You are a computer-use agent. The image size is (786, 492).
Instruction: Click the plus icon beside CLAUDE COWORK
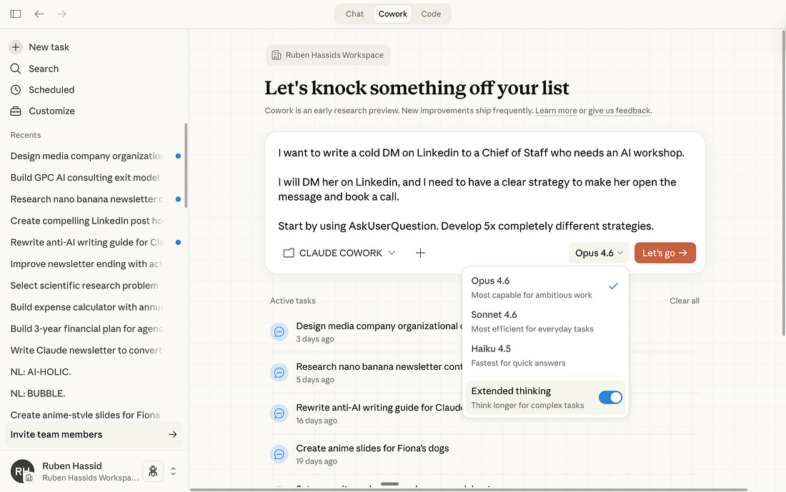pyautogui.click(x=420, y=253)
